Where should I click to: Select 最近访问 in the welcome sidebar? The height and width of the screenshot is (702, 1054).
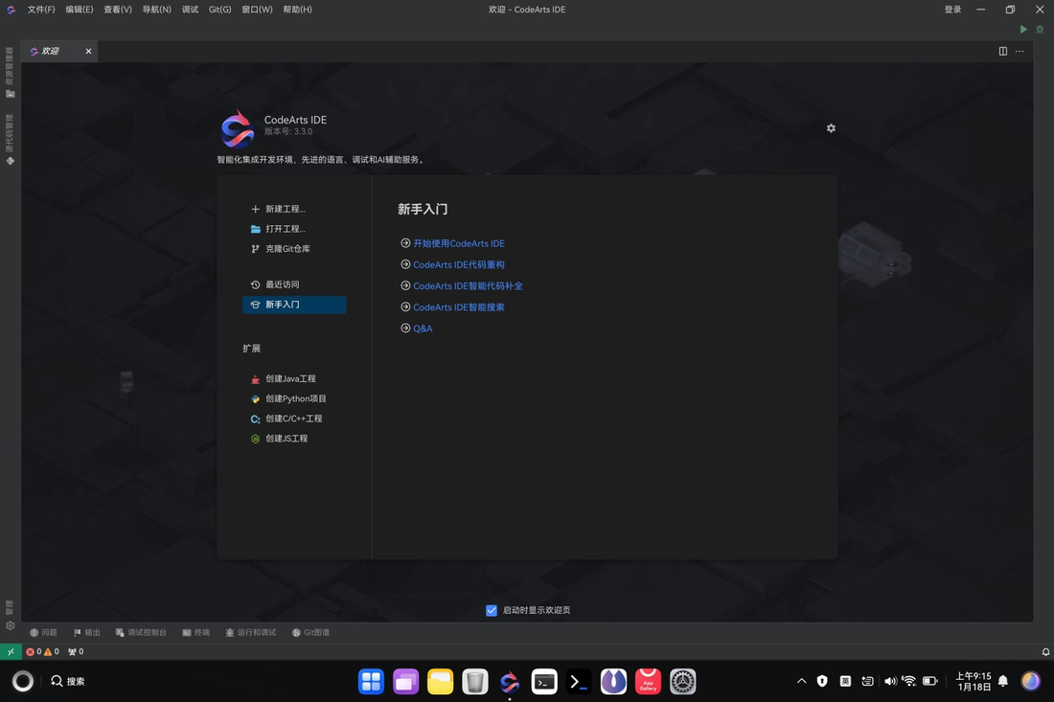tap(286, 284)
